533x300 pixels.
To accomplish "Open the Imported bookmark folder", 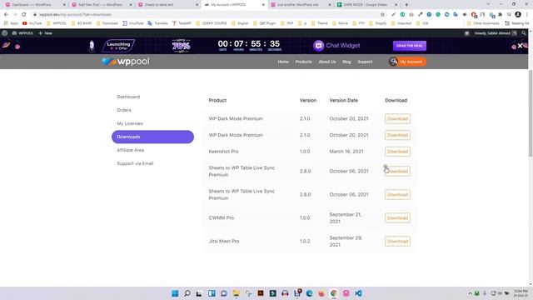I will (401, 23).
